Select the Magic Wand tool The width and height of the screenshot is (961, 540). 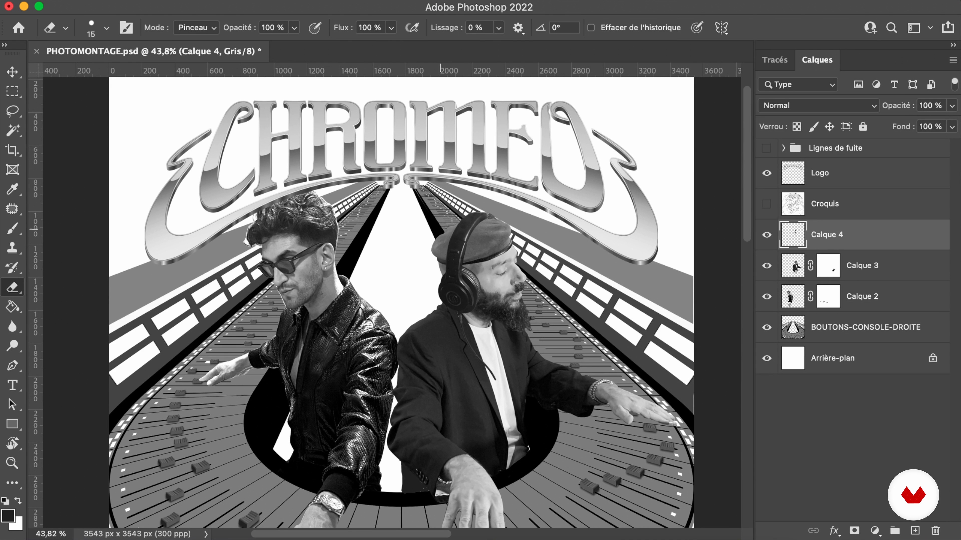coord(12,131)
